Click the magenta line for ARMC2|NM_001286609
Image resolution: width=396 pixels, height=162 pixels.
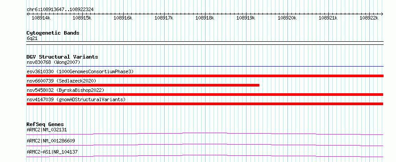pos(205,145)
